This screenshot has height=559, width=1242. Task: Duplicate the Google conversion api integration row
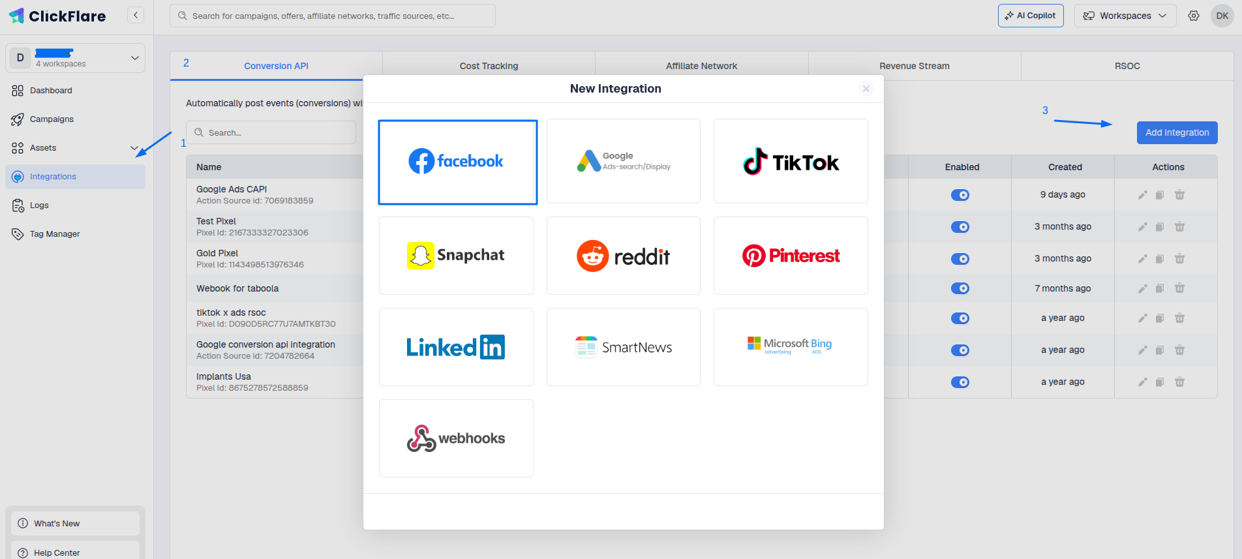point(1160,350)
